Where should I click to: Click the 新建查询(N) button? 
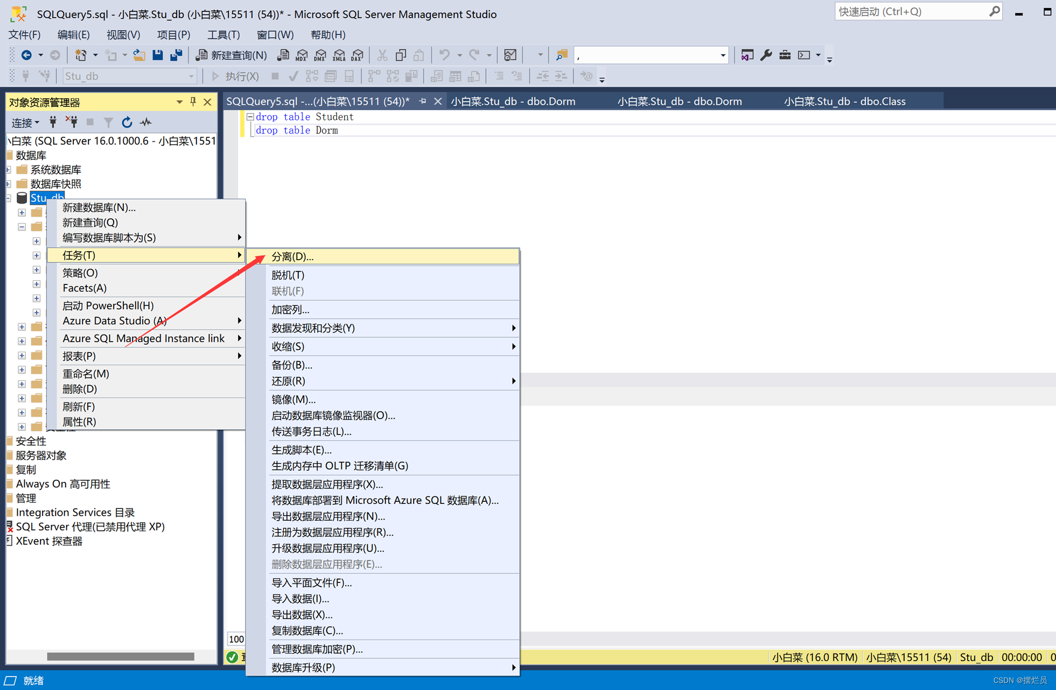pyautogui.click(x=232, y=55)
